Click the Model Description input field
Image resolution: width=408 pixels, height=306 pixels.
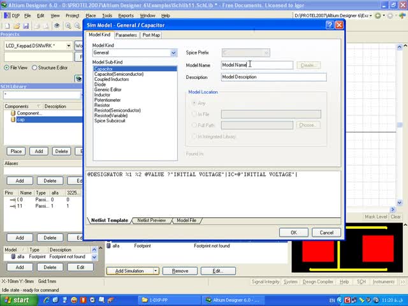pos(273,77)
